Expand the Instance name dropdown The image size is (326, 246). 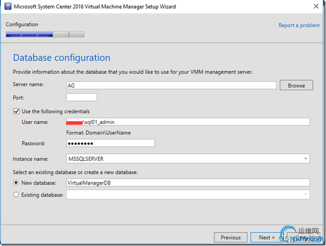pyautogui.click(x=306, y=159)
